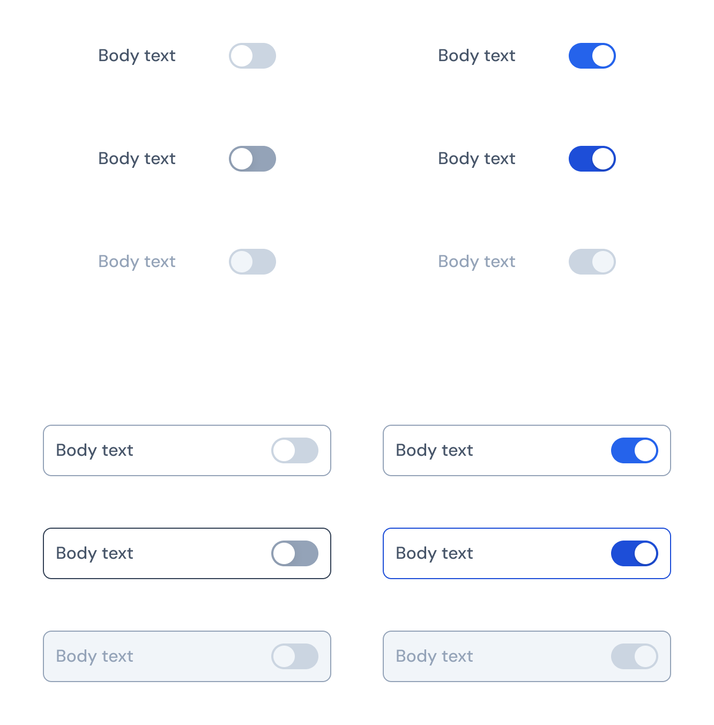
Task: Click the Body text label in blue-outlined card
Action: coord(434,553)
